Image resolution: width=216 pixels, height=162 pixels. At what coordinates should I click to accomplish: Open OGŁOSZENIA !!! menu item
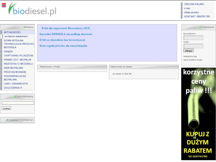pos(13,88)
